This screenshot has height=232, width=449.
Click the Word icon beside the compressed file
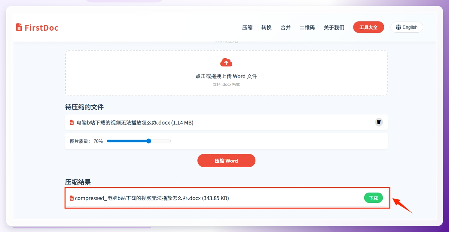[x=72, y=198]
